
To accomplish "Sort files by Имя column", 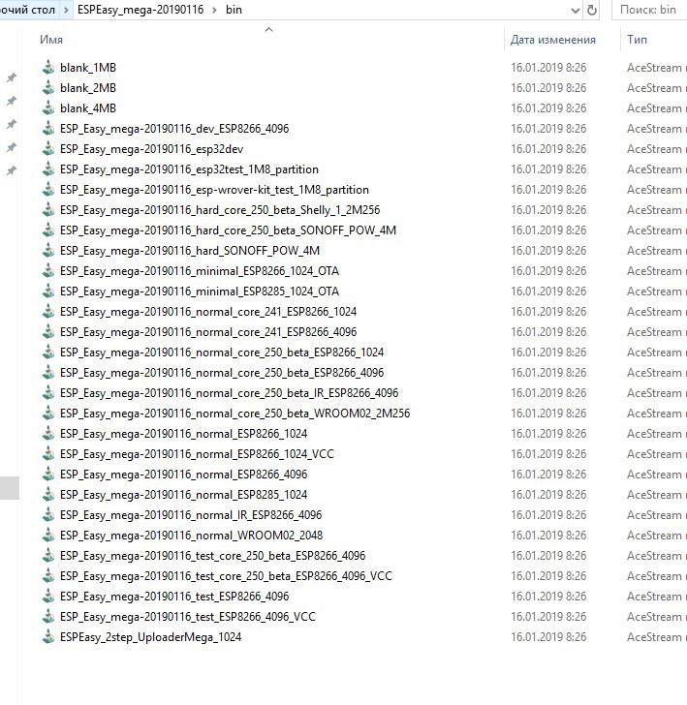I will coord(51,40).
